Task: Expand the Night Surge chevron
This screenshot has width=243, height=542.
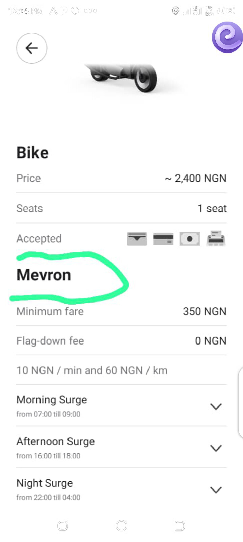Action: (x=216, y=490)
